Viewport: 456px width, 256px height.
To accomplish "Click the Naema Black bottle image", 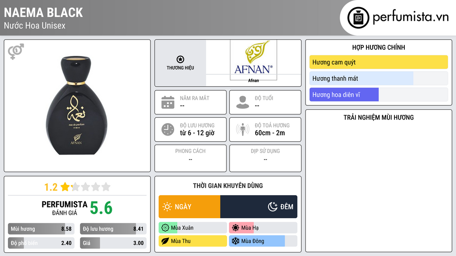I will coord(77,106).
